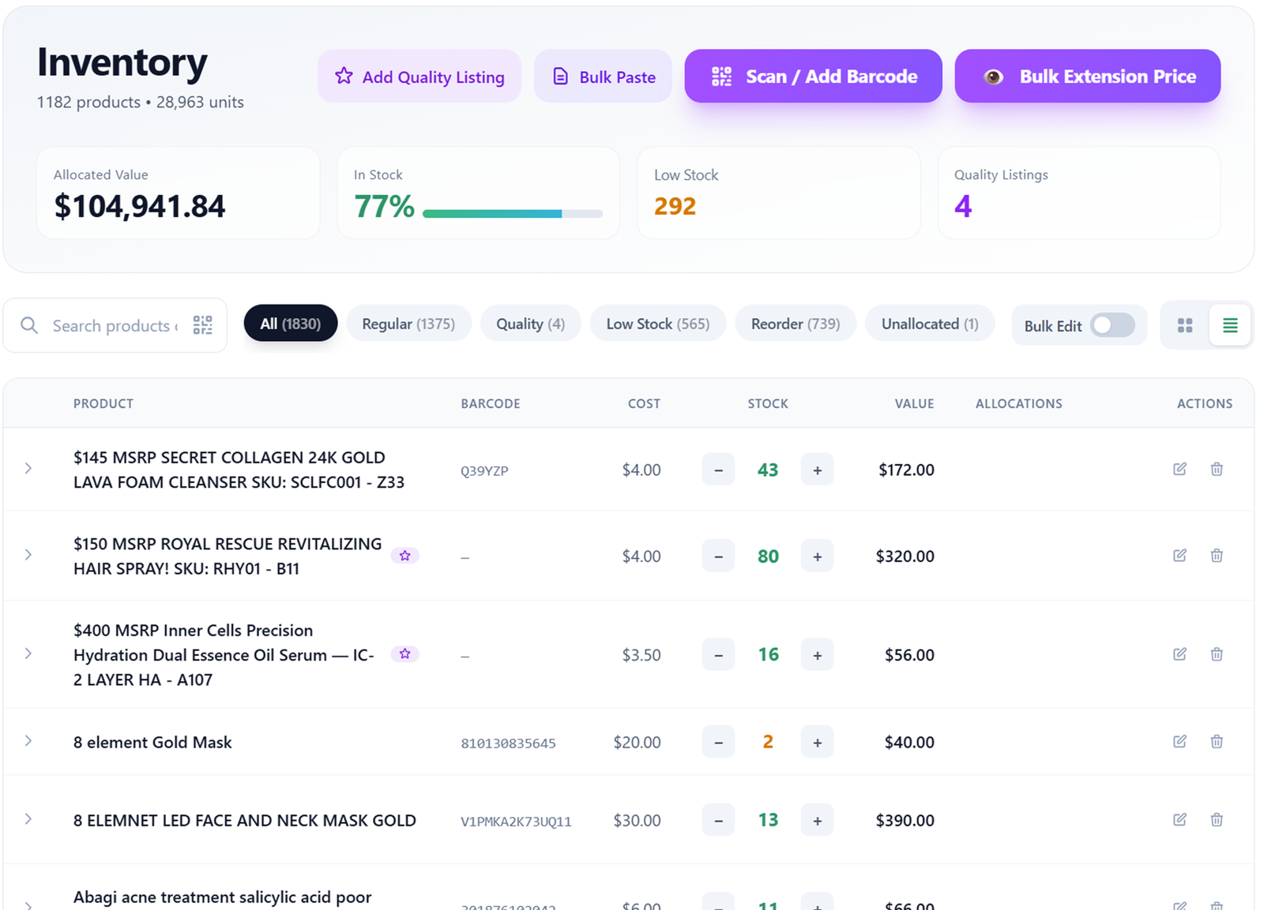The width and height of the screenshot is (1264, 910).
Task: Select the Quality (4) filter tab
Action: (x=530, y=324)
